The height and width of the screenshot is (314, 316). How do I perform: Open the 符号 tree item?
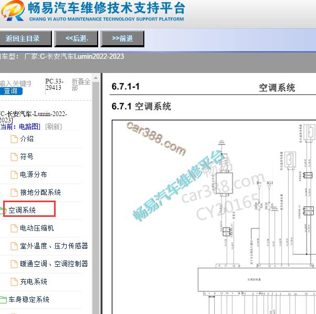tap(27, 156)
